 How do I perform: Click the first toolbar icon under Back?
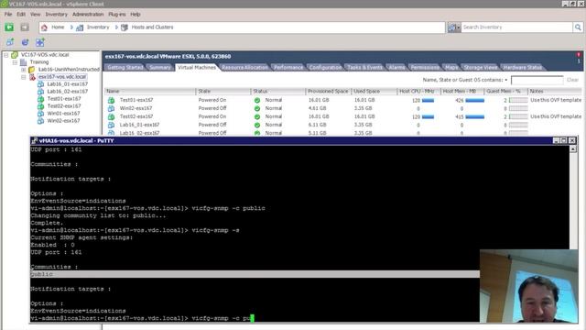click(x=10, y=42)
